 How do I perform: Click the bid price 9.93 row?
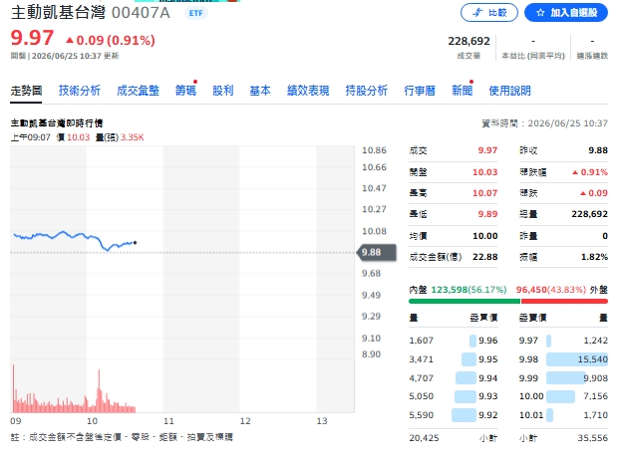[453, 396]
